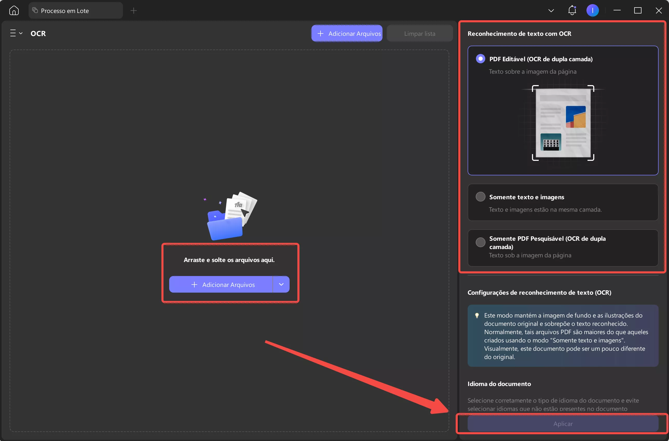Expand the chevron beside the OCR menu
669x441 pixels.
tap(21, 33)
